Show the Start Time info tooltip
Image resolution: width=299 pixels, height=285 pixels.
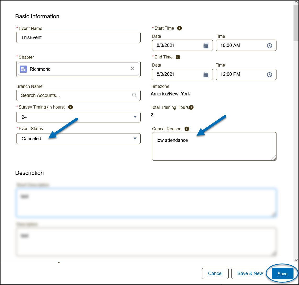179,28
